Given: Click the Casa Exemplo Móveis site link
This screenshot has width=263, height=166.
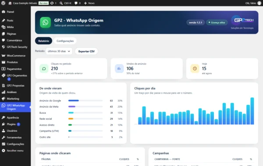Looking at the screenshot, I should click(x=25, y=3).
